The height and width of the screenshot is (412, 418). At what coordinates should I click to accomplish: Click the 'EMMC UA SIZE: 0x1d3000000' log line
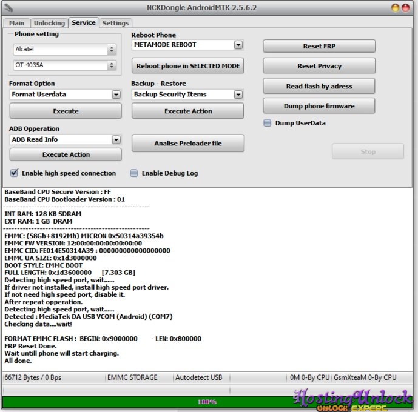click(x=50, y=258)
